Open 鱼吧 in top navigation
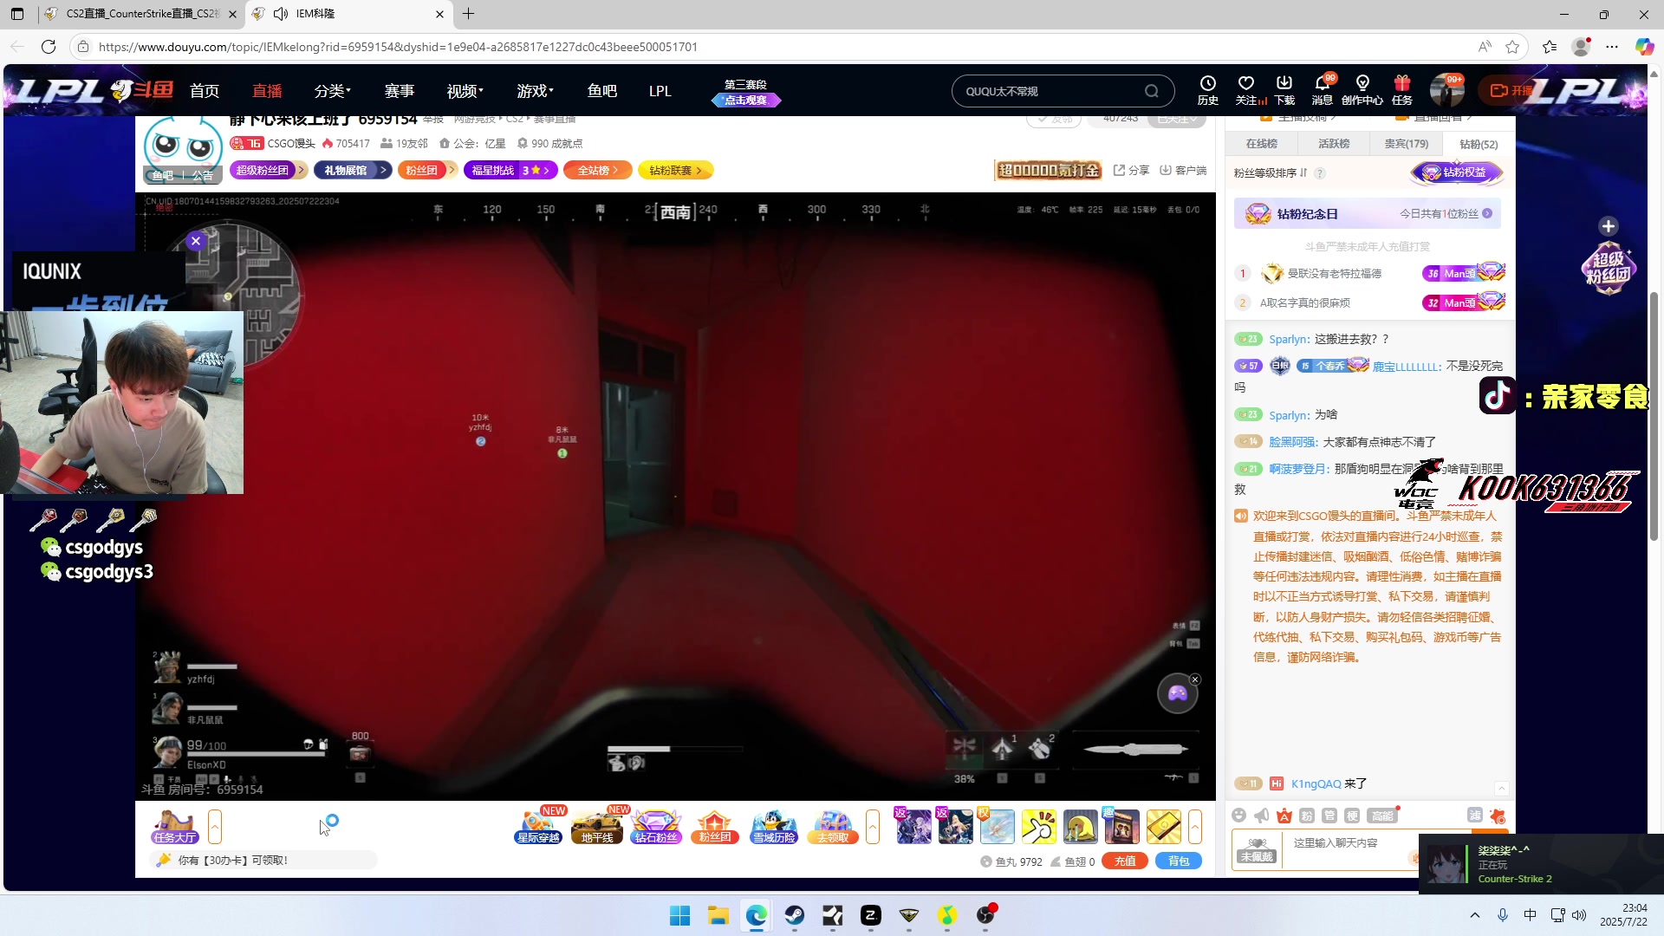This screenshot has width=1664, height=936. point(602,91)
